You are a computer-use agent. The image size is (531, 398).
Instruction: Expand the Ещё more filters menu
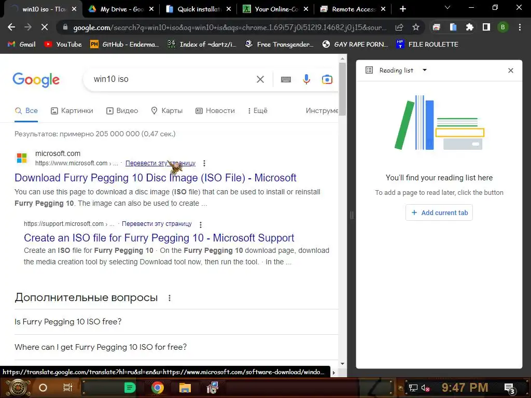pos(257,111)
